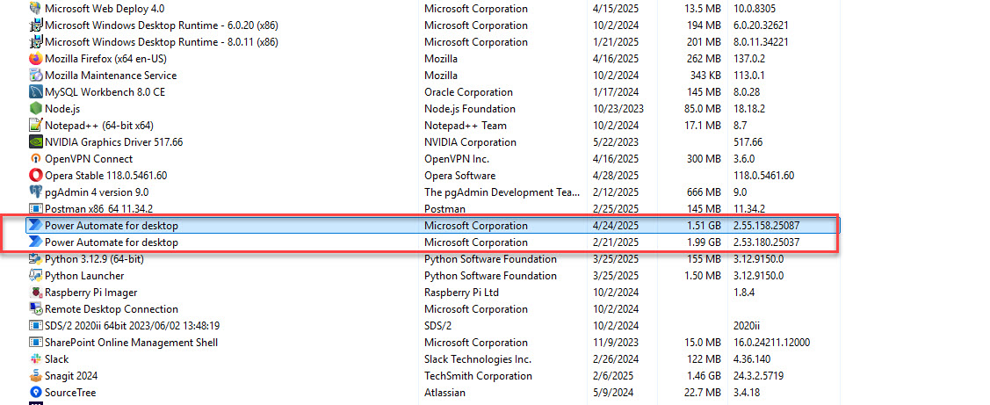This screenshot has width=990, height=405.
Task: Click publisher OpenVPN Inc.
Action: coord(457,159)
